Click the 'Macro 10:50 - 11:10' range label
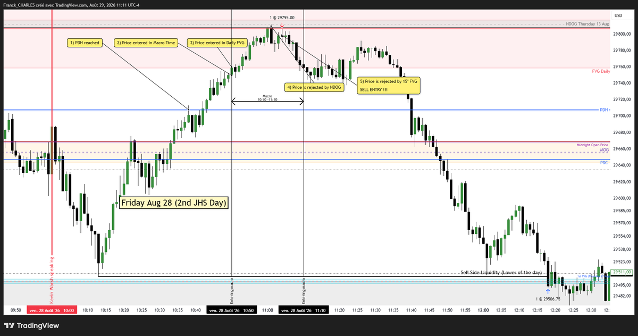The height and width of the screenshot is (336, 638). (267, 98)
